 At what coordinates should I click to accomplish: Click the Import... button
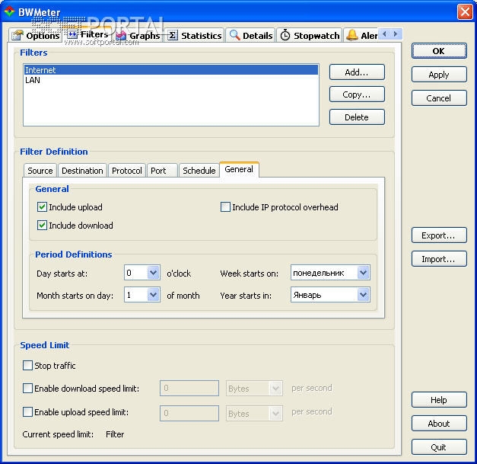(x=439, y=259)
